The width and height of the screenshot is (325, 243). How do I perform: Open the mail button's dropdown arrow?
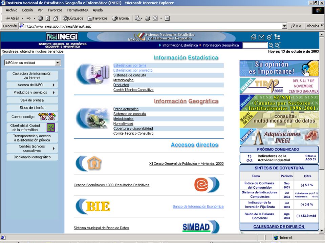[142, 18]
